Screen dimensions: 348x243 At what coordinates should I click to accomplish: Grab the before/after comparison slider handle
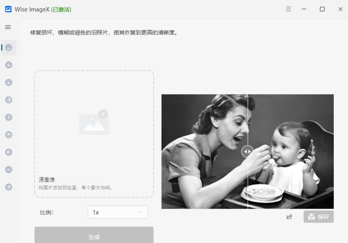tap(247, 152)
